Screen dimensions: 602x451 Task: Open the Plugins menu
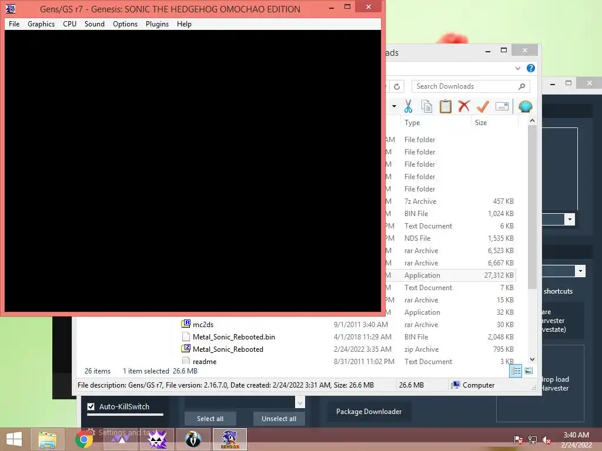[x=157, y=23]
